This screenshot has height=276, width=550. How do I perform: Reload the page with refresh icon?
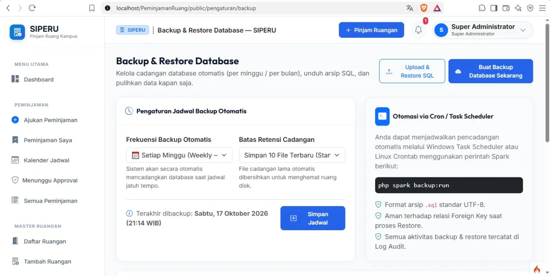click(32, 8)
